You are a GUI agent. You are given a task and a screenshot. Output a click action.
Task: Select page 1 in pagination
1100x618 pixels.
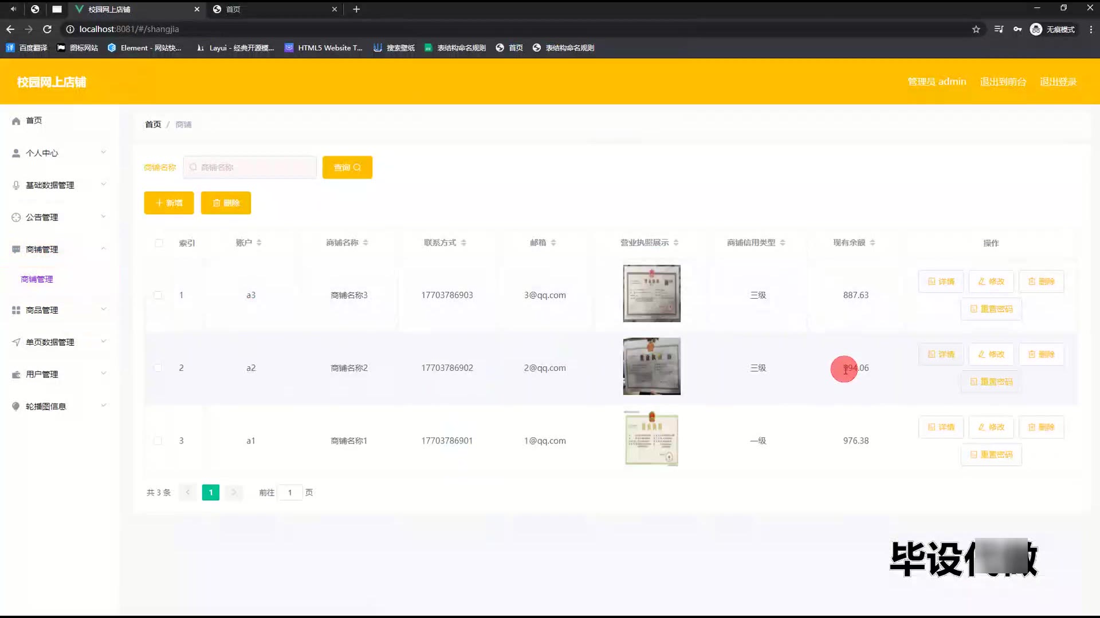[x=211, y=492]
